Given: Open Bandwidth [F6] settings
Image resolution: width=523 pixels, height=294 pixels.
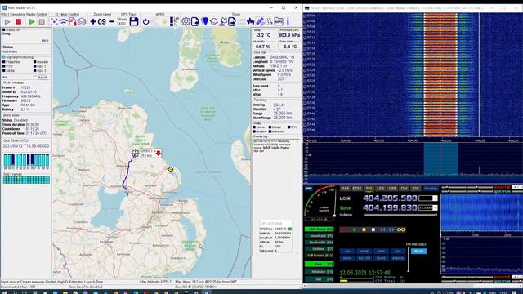Looking at the screenshot, I should 320,243.
